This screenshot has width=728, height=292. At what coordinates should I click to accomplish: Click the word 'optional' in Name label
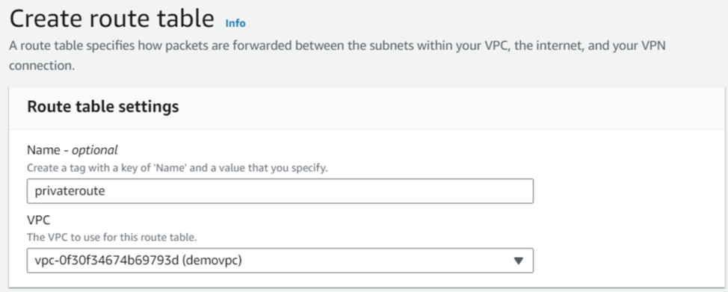pos(95,150)
